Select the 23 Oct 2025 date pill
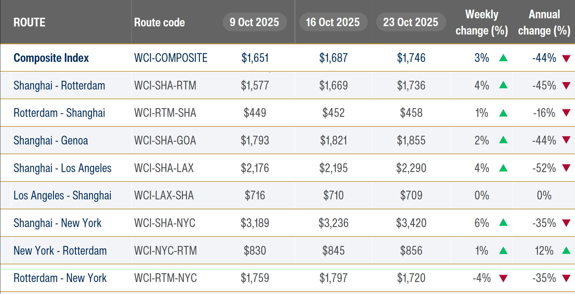 pyautogui.click(x=411, y=22)
